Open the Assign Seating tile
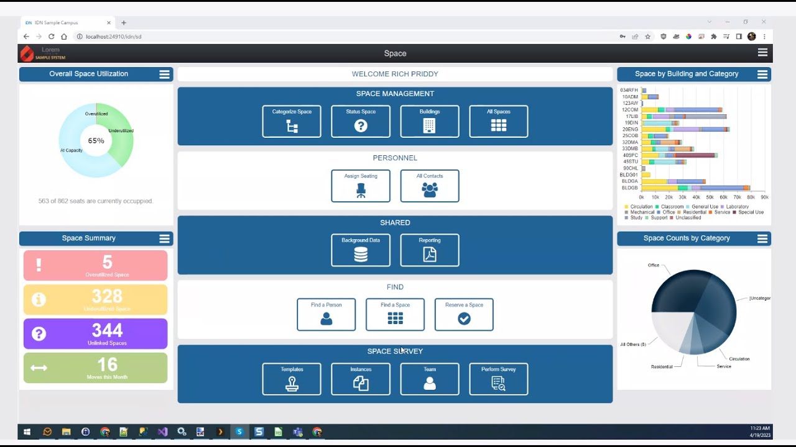 point(361,186)
